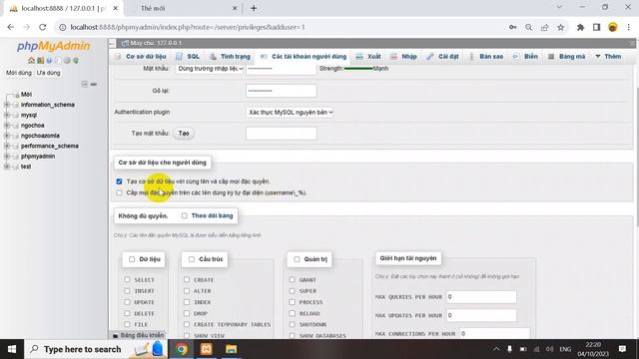Open the SQL tab

click(188, 56)
